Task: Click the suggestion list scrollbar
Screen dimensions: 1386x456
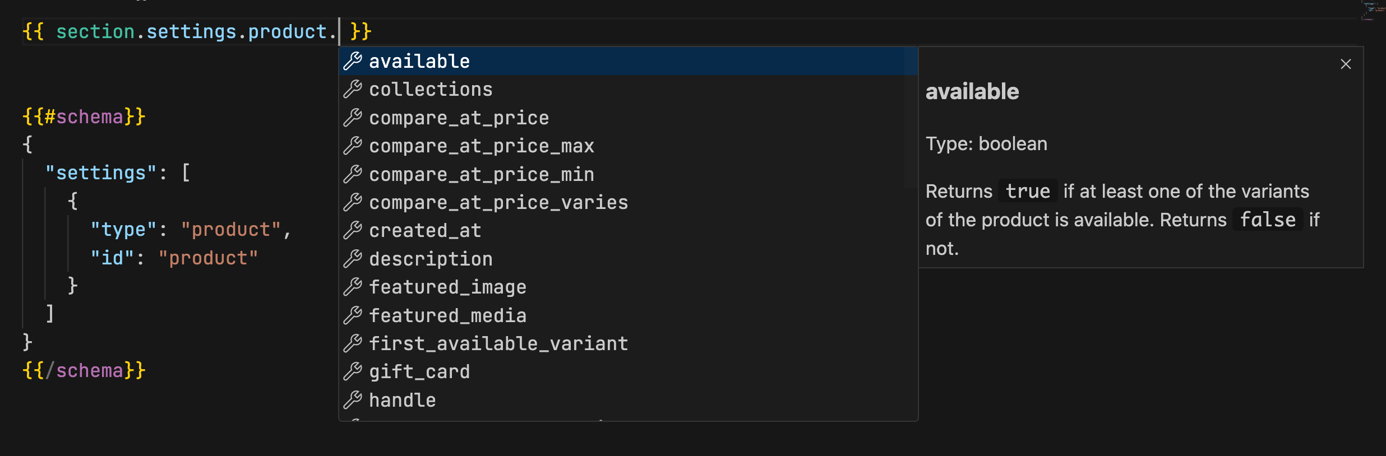Action: pyautogui.click(x=911, y=118)
